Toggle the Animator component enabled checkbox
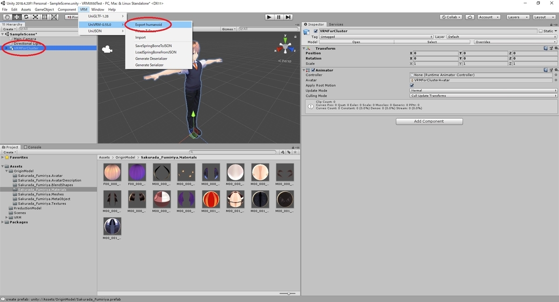Screen dimensions: 559x302 click(314, 70)
